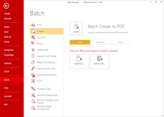Select the Bates Numbering label

pos(46,62)
